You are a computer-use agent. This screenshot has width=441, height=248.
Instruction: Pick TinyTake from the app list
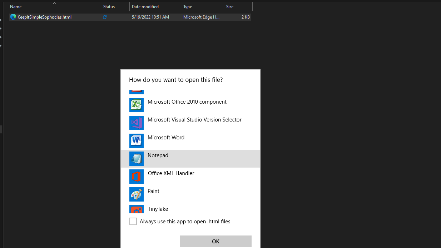coord(190,209)
